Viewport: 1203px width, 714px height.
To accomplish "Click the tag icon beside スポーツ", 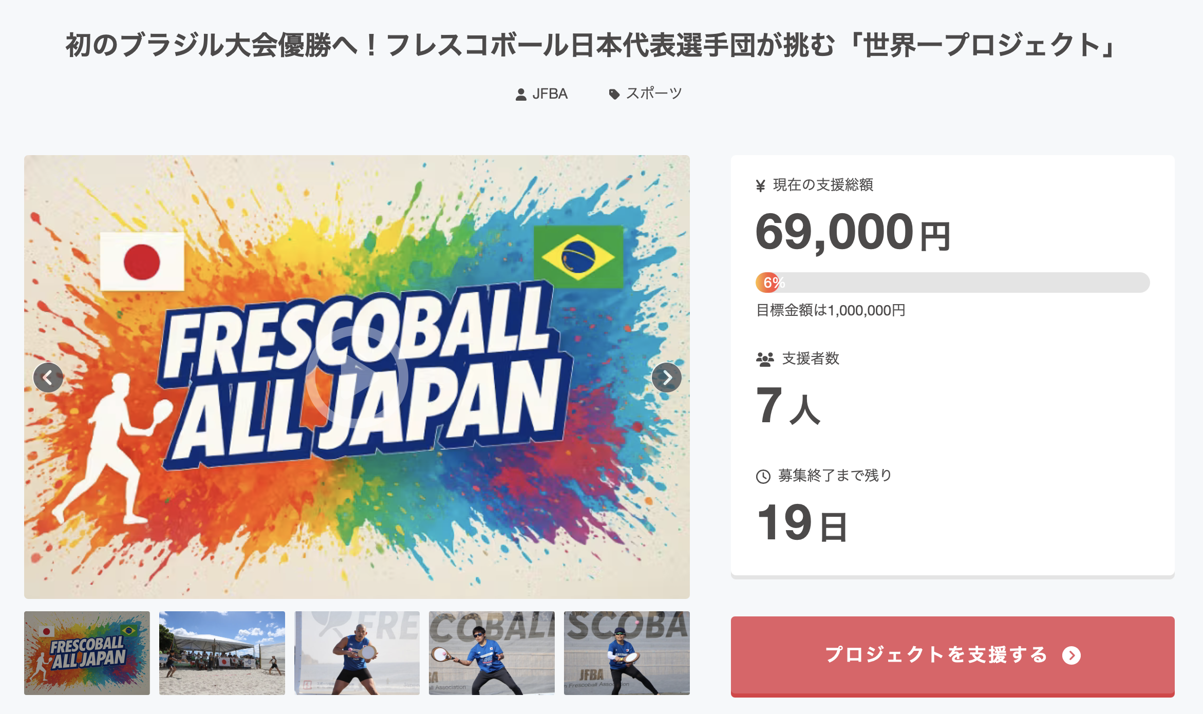I will tap(614, 95).
